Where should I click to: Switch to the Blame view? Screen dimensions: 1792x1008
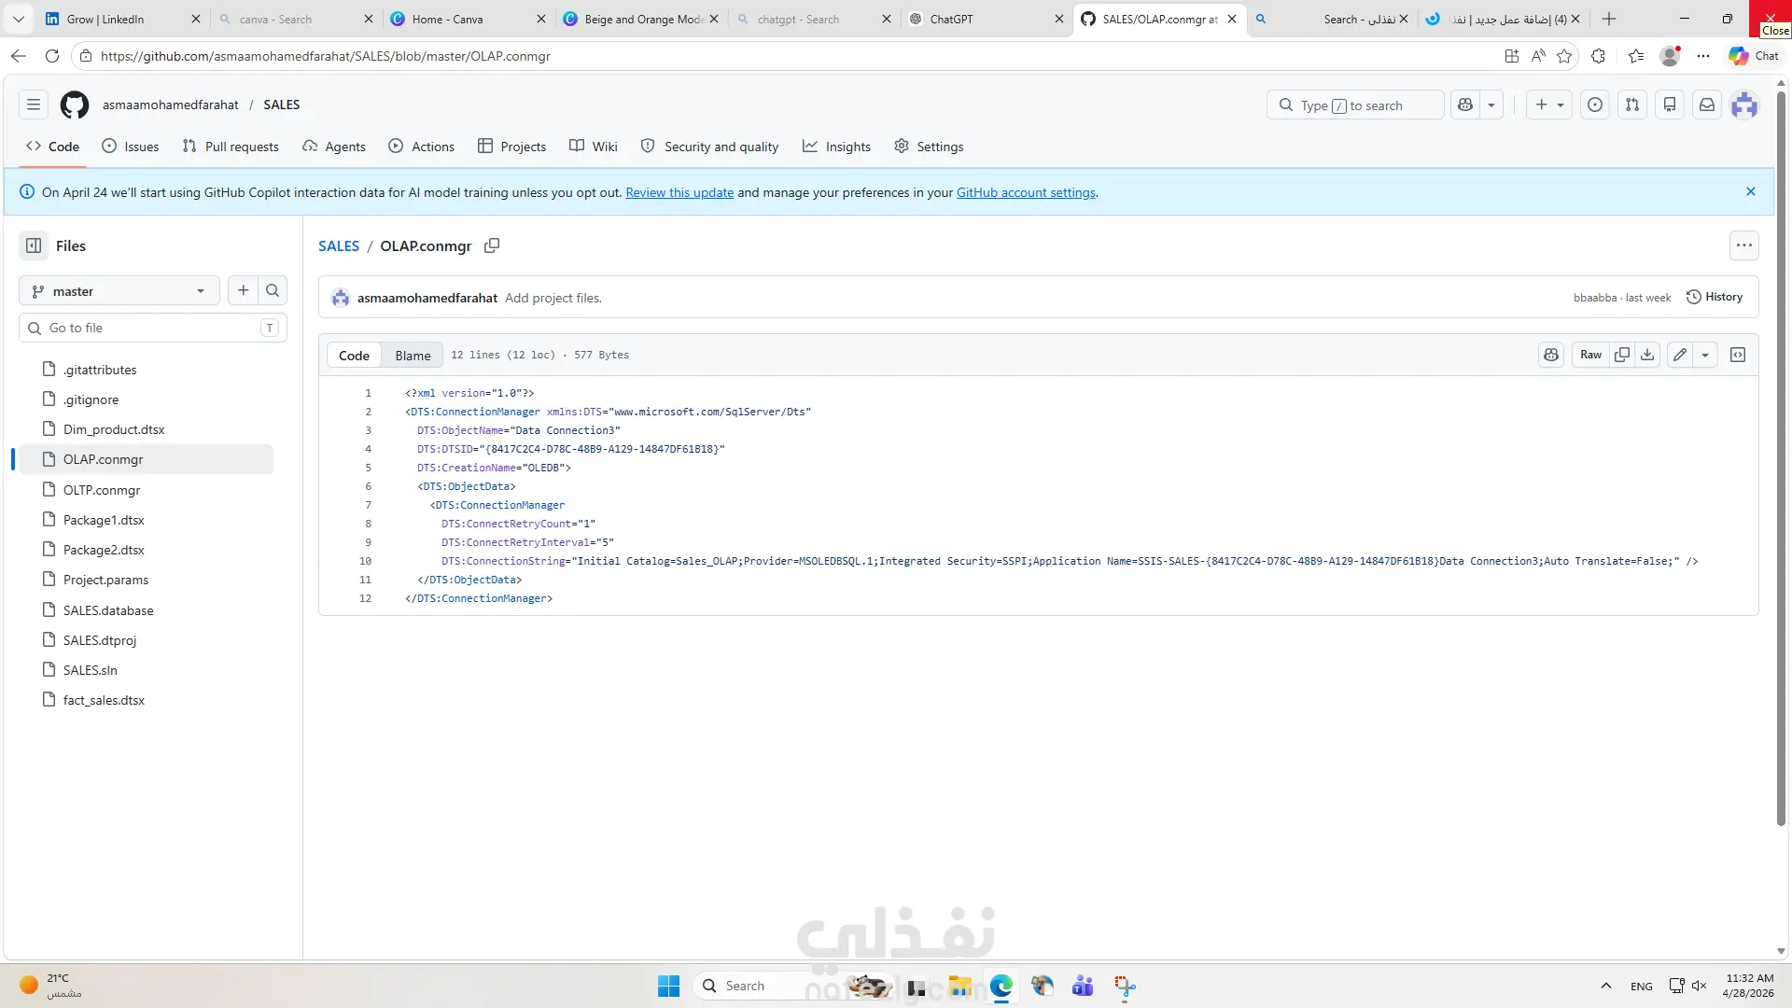(413, 356)
